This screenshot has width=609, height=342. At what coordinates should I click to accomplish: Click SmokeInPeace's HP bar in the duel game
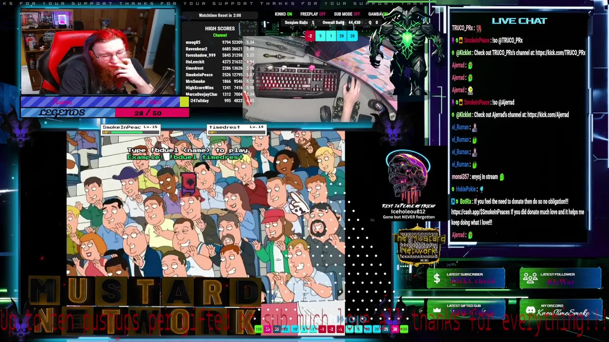(x=130, y=133)
